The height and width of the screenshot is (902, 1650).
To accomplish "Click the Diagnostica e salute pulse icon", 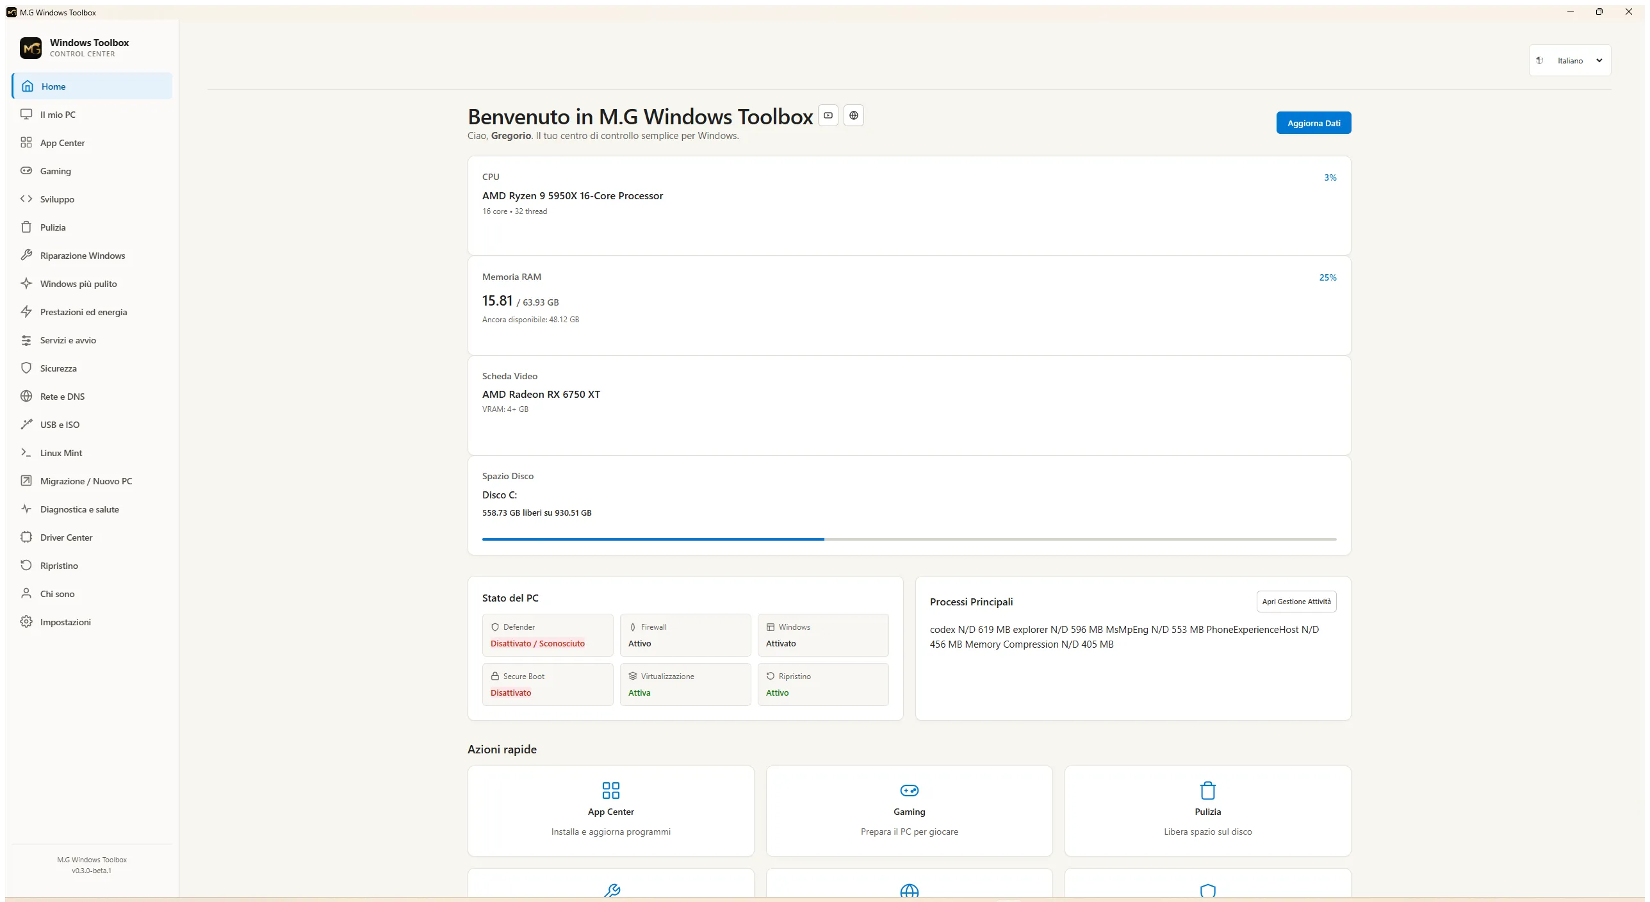I will tap(26, 509).
